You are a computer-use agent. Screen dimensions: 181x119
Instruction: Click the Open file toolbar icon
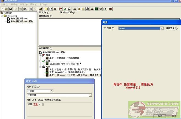click(x=6, y=9)
